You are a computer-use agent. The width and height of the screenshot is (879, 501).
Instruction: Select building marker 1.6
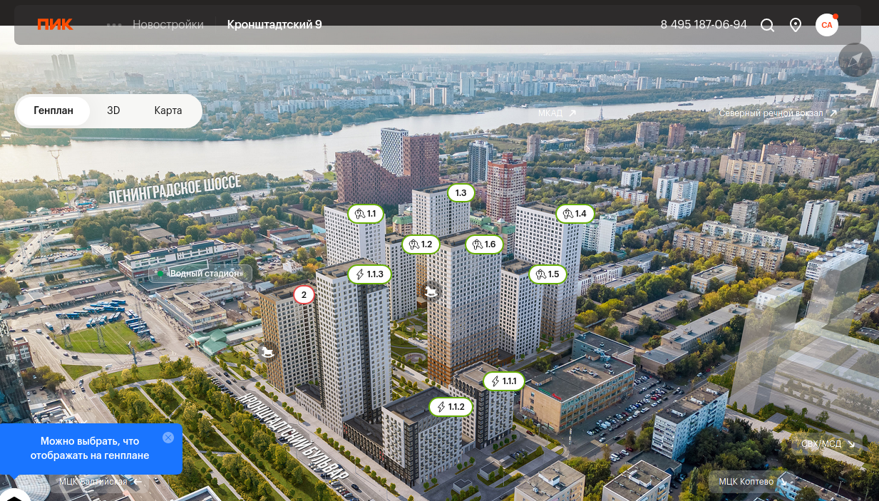tap(484, 244)
